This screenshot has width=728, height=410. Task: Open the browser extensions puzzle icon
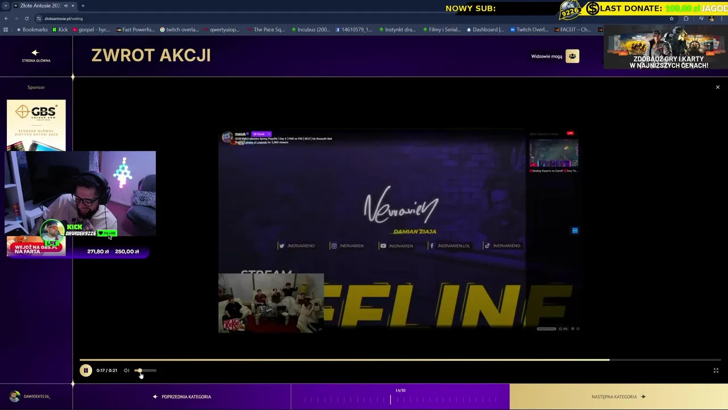tap(686, 18)
